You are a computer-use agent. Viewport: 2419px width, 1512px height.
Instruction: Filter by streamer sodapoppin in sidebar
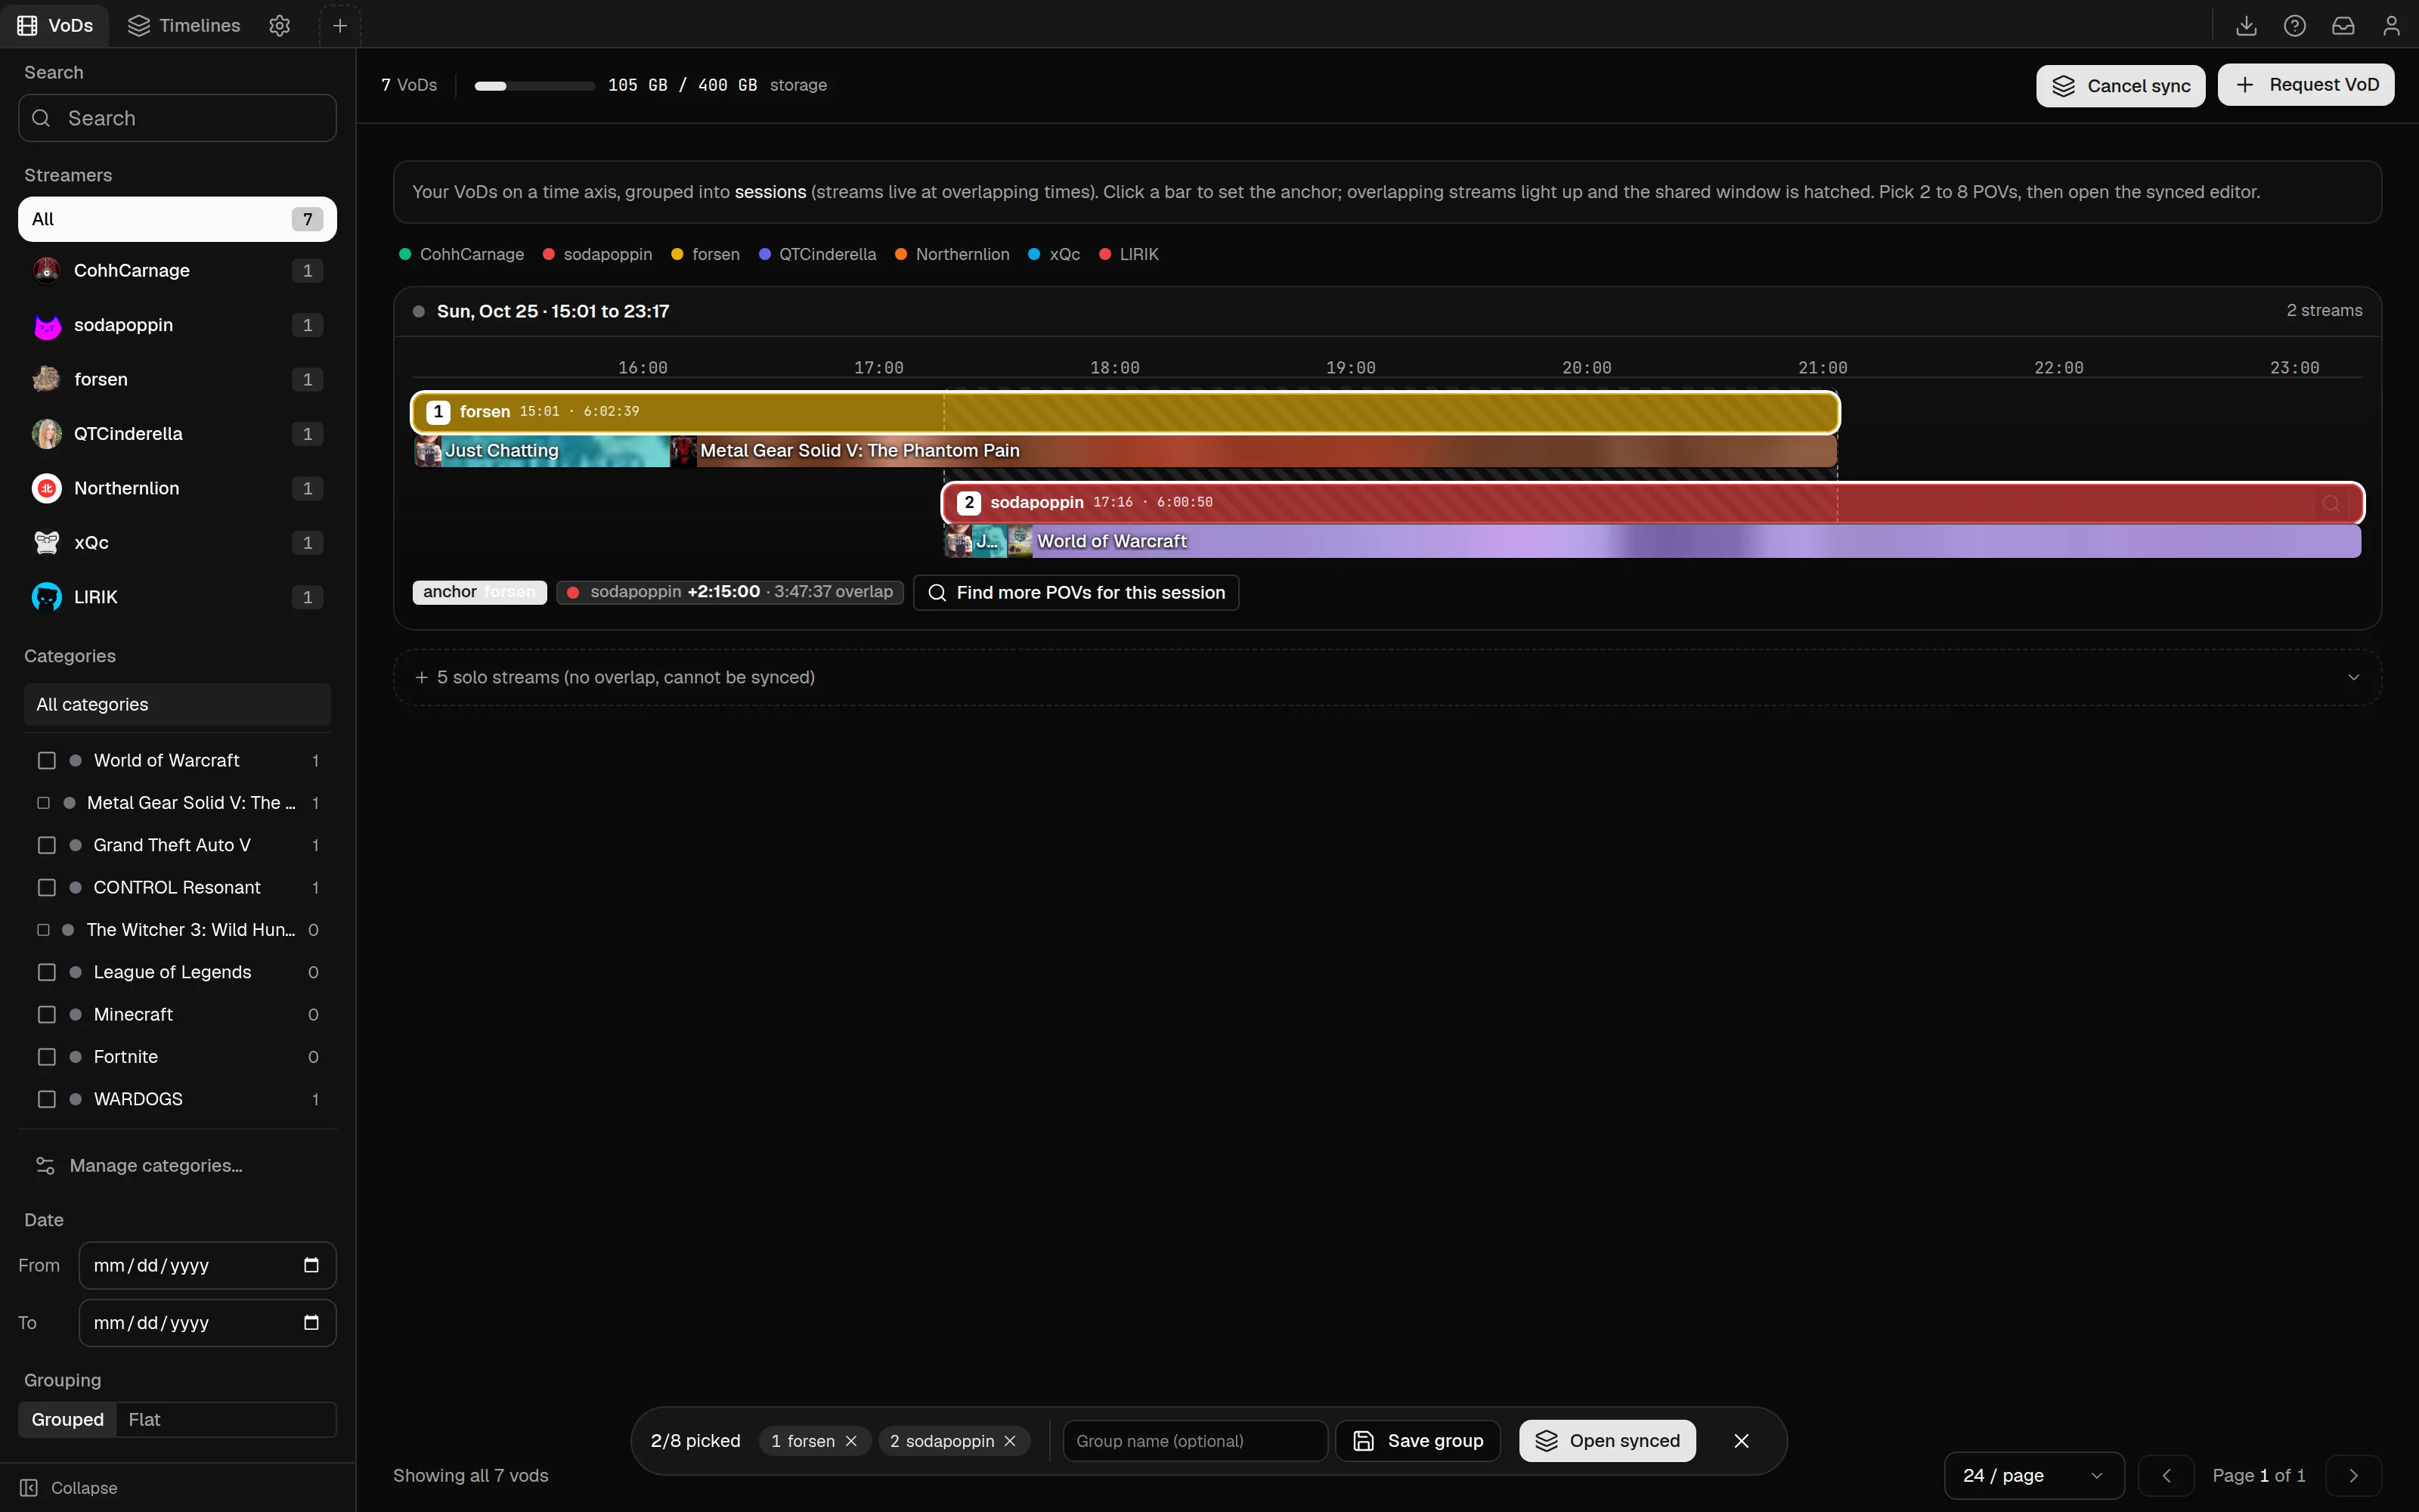coord(177,325)
